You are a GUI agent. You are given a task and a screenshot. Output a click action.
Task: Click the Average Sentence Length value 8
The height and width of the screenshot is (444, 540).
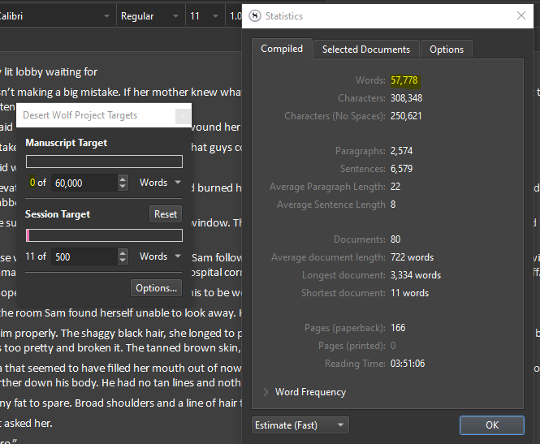pyautogui.click(x=393, y=205)
